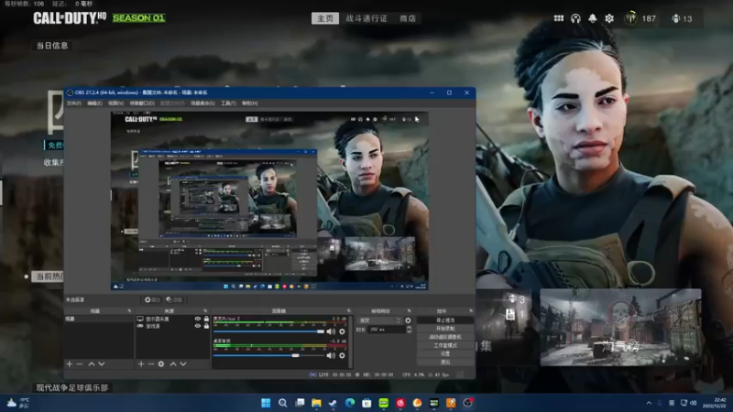
Task: Decrease the transition duration with the down arrow
Action: (409, 331)
